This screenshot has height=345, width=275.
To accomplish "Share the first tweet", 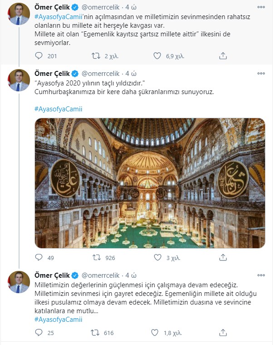I will (223, 56).
